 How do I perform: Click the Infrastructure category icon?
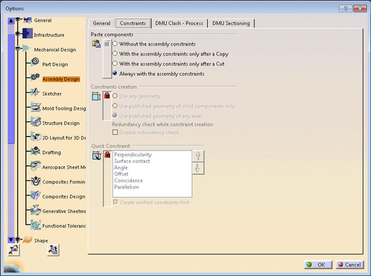[x=27, y=33]
